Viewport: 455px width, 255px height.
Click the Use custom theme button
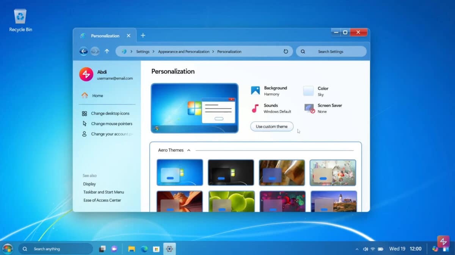coord(271,126)
